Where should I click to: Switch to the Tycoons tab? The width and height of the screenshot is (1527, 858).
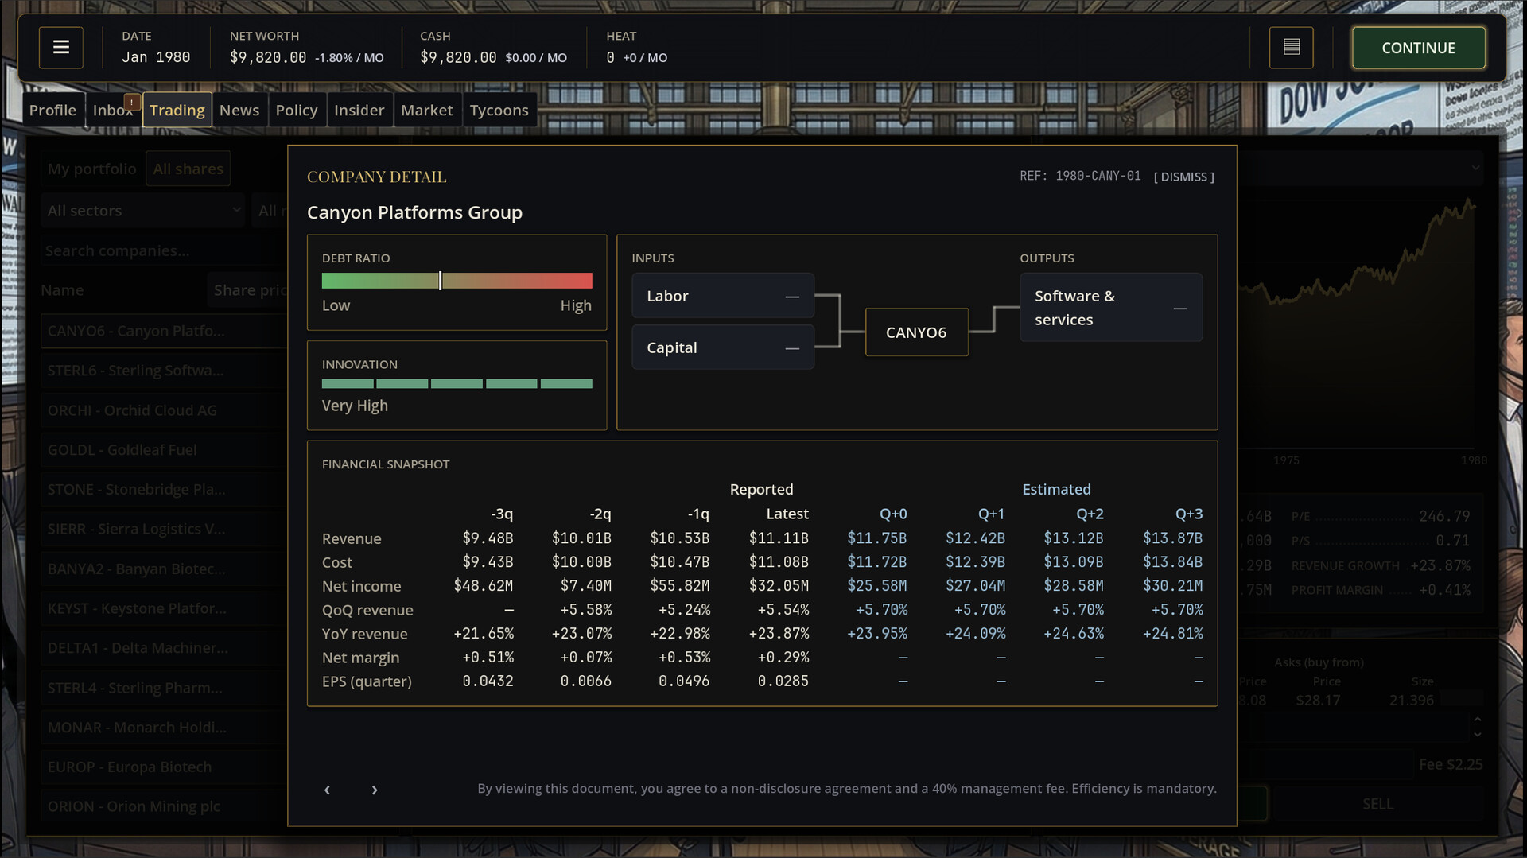pos(499,111)
